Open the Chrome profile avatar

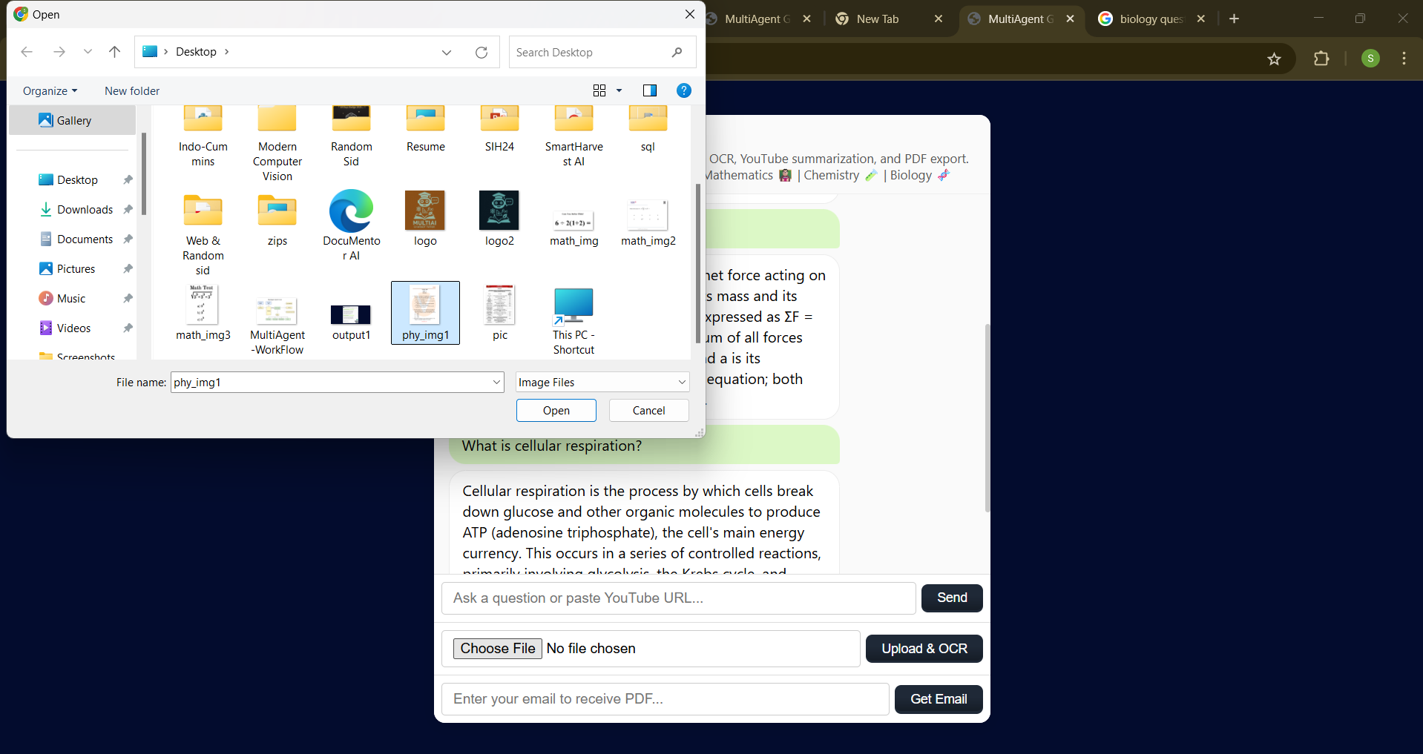point(1370,59)
